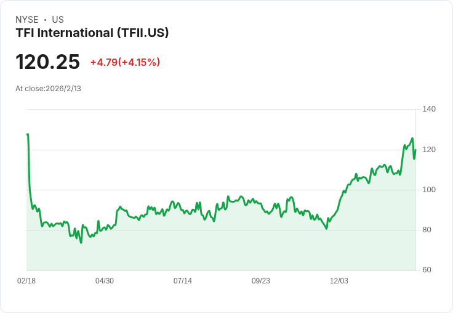
Task: Click the NYSE exchange label
Action: point(26,20)
